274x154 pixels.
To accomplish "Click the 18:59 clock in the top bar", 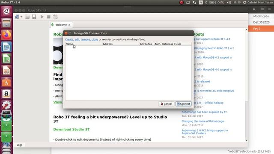I will [237, 3].
